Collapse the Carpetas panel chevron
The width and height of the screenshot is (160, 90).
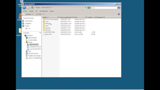pyautogui.click(x=40, y=33)
